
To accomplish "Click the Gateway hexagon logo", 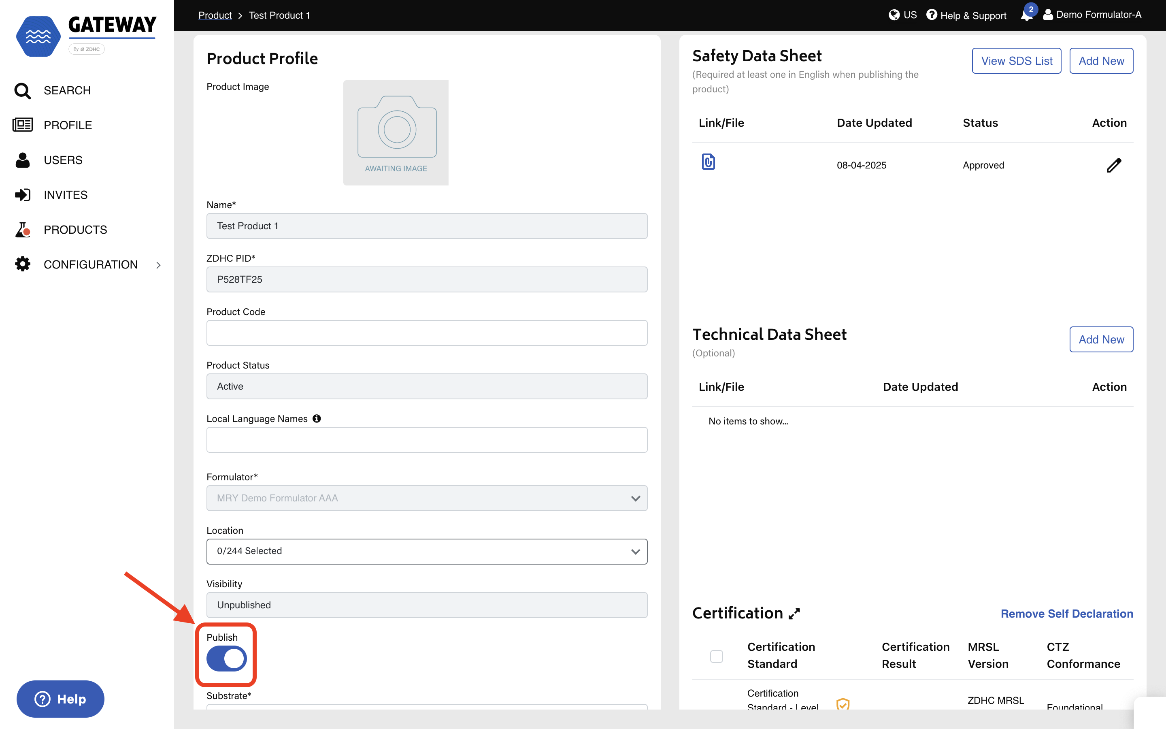I will click(x=38, y=36).
